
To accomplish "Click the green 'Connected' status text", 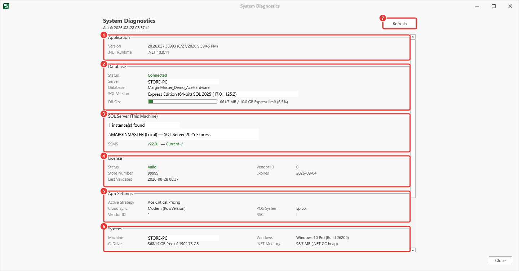I will [x=157, y=75].
